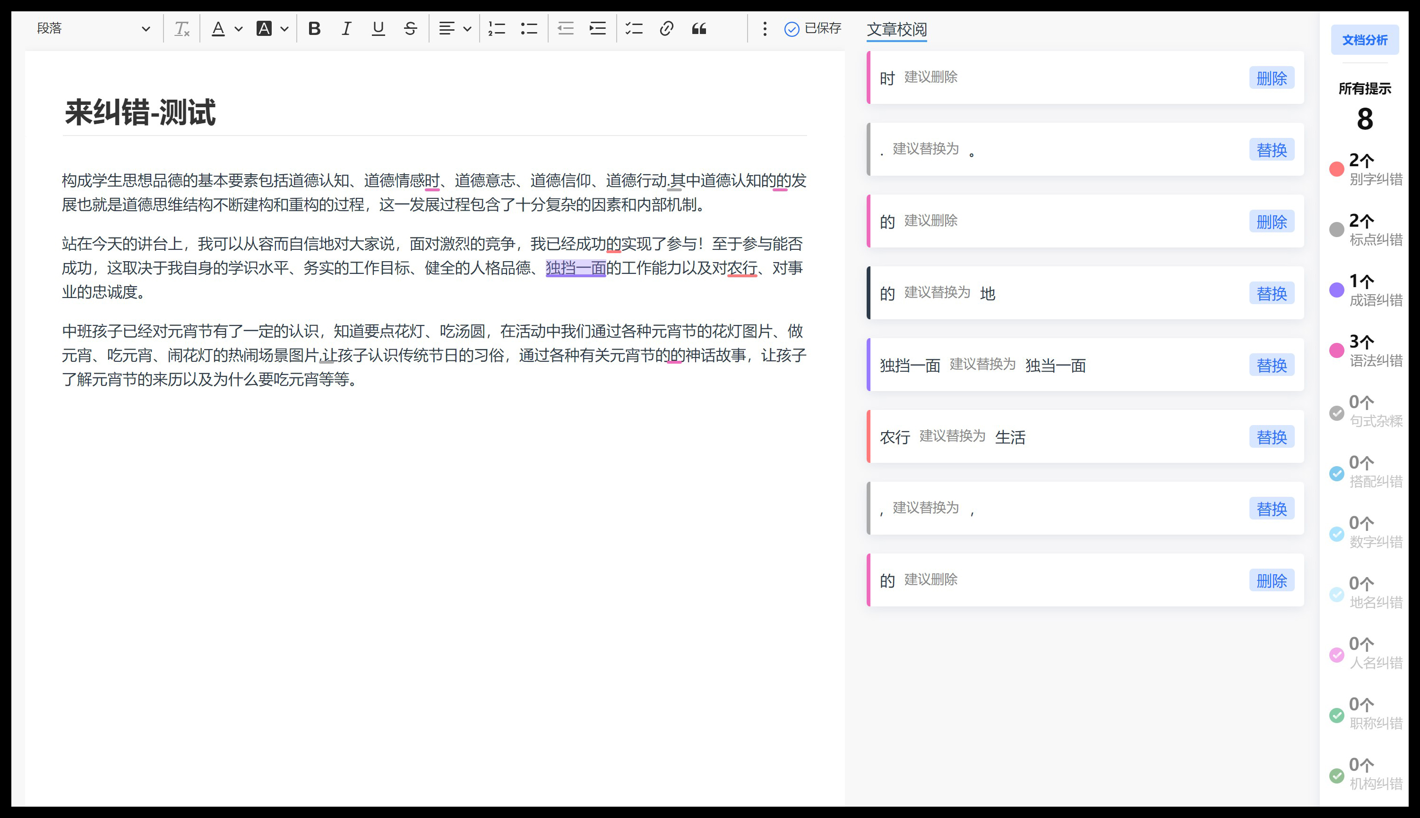Viewport: 1420px width, 818px height.
Task: Click the clear formatting icon
Action: [x=181, y=29]
